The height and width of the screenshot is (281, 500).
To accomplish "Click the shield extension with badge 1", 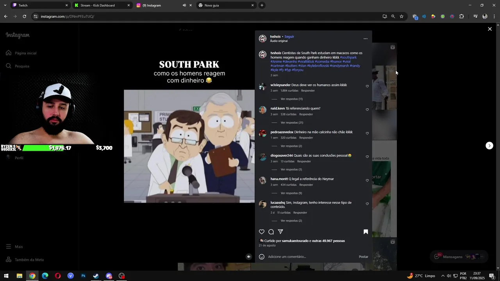I will coord(415,17).
